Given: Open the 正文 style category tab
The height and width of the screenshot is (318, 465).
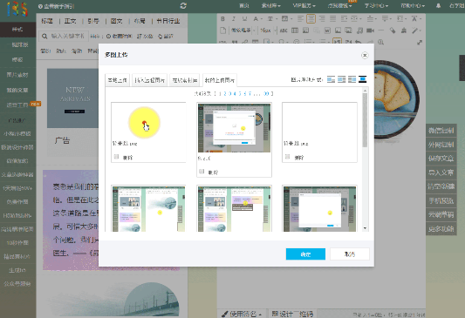Looking at the screenshot, I should tap(71, 21).
